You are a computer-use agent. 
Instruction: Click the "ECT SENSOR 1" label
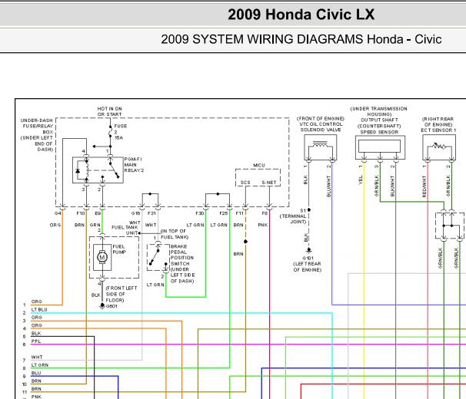point(438,130)
